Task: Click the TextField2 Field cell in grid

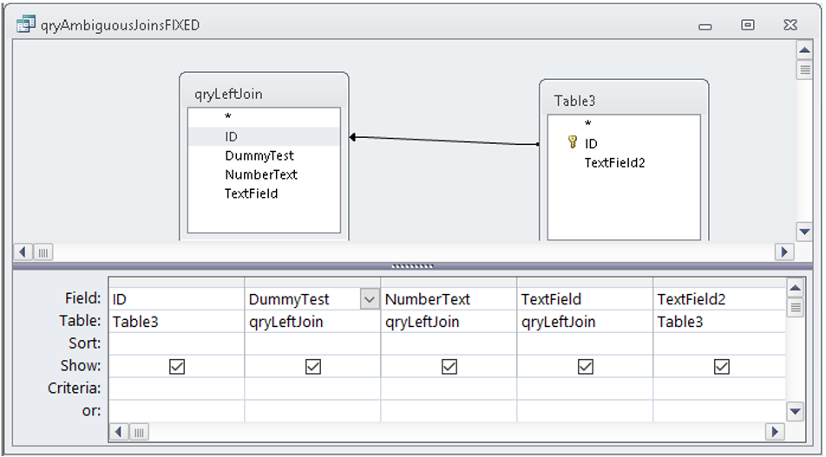Action: pos(719,299)
